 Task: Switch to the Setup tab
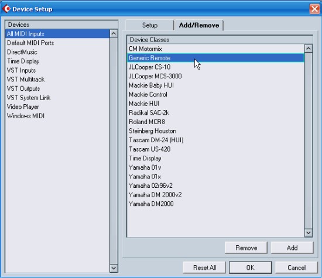tap(150, 25)
